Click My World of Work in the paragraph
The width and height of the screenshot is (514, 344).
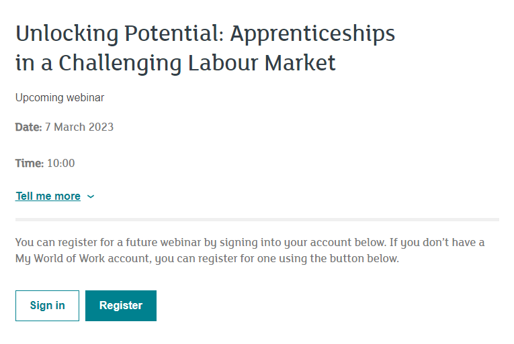coord(60,259)
